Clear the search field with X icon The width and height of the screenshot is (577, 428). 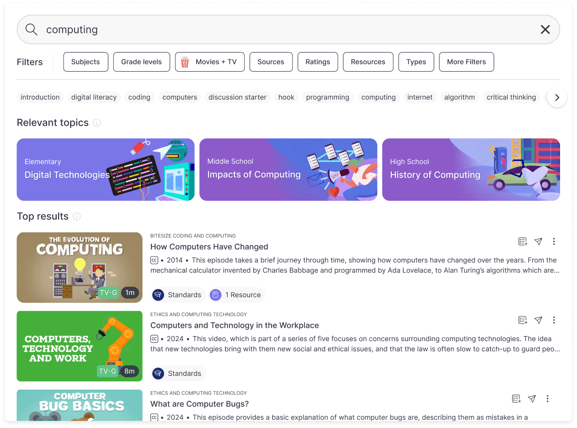point(545,30)
